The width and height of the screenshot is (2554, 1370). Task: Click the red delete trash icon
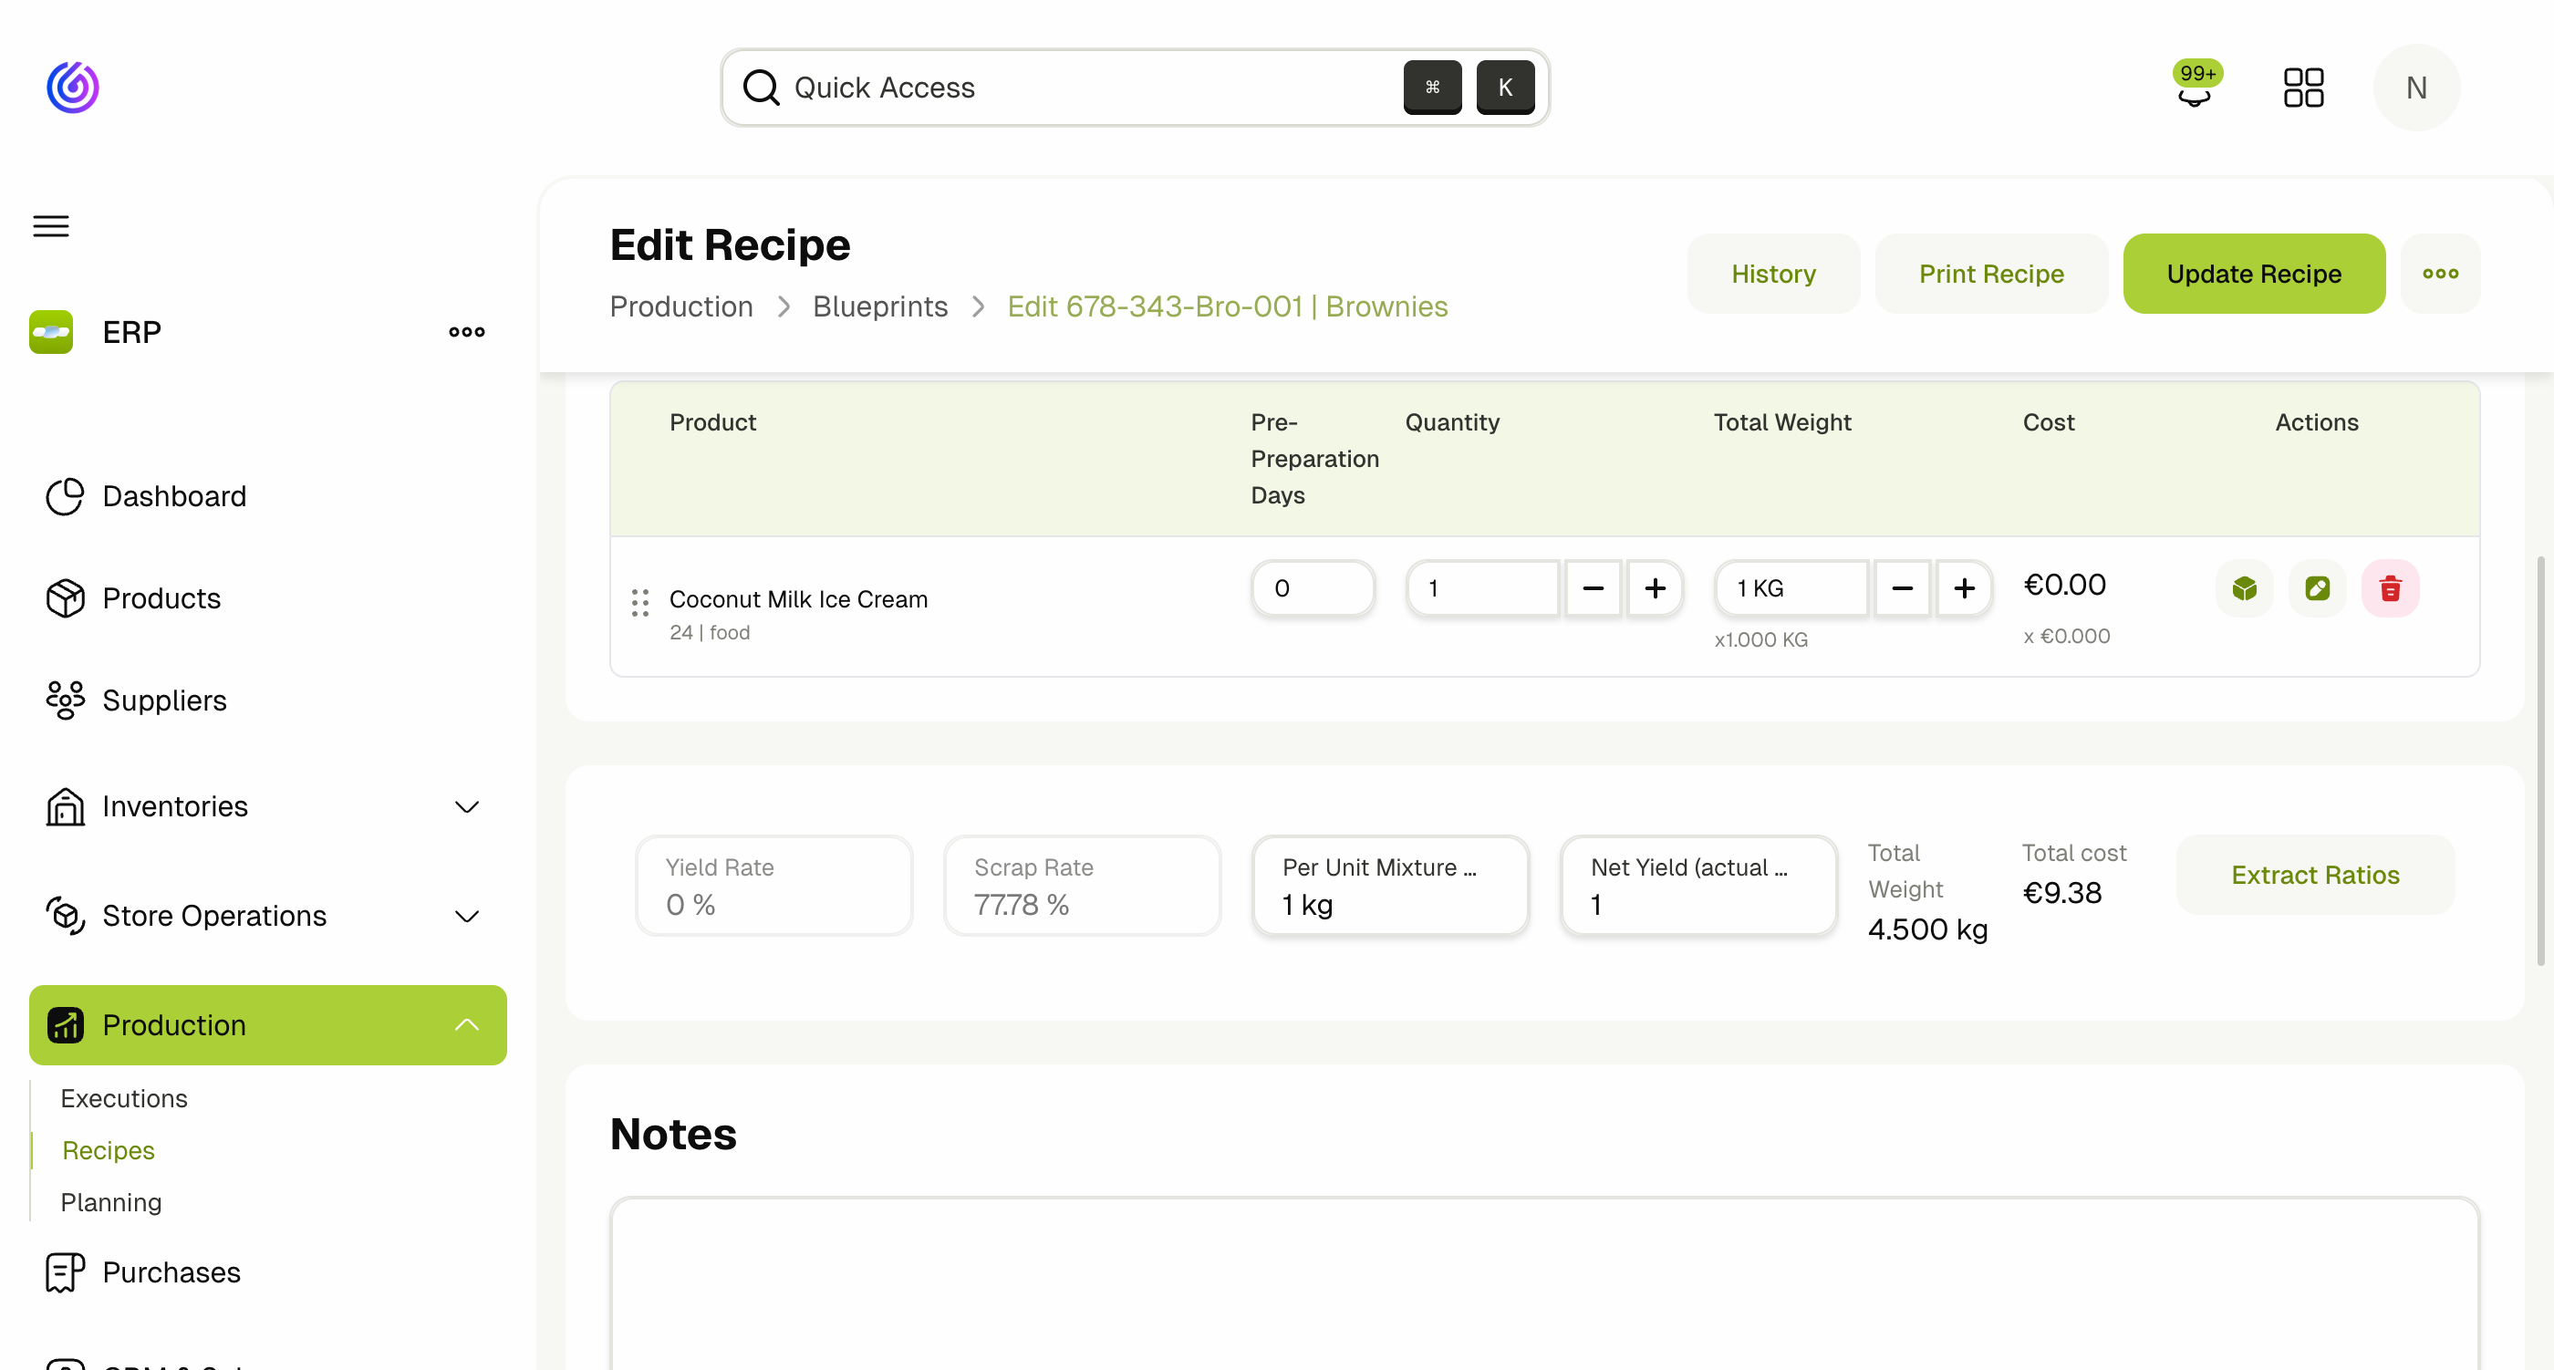tap(2390, 589)
